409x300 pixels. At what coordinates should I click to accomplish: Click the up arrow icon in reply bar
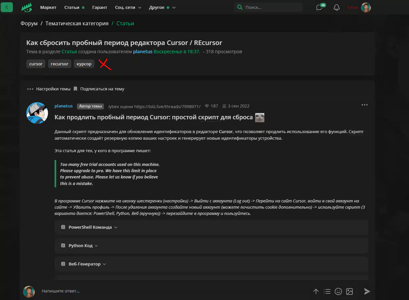(316, 291)
